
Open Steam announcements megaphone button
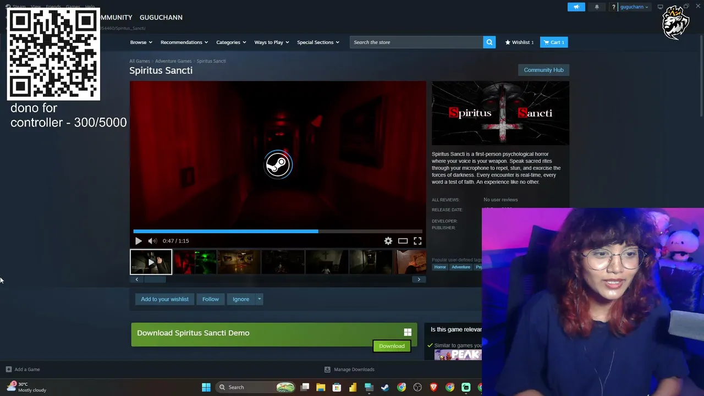click(x=576, y=7)
